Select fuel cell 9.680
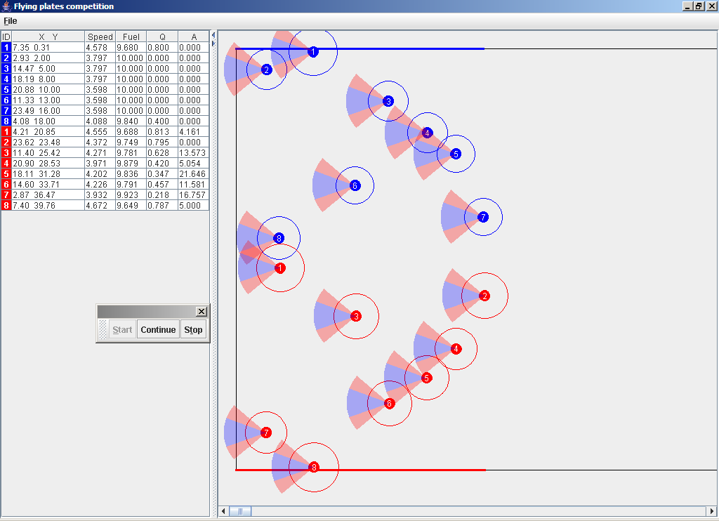The width and height of the screenshot is (719, 521). pyautogui.click(x=131, y=47)
